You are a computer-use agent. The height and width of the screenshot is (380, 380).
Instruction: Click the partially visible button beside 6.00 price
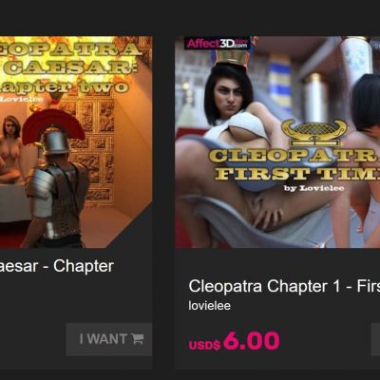[x=375, y=339]
